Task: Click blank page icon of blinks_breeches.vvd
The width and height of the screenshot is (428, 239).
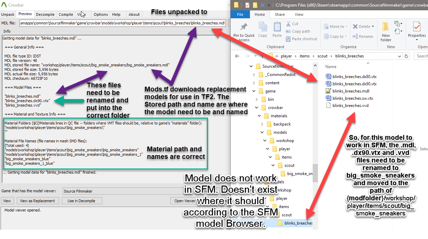Action: 328,105
